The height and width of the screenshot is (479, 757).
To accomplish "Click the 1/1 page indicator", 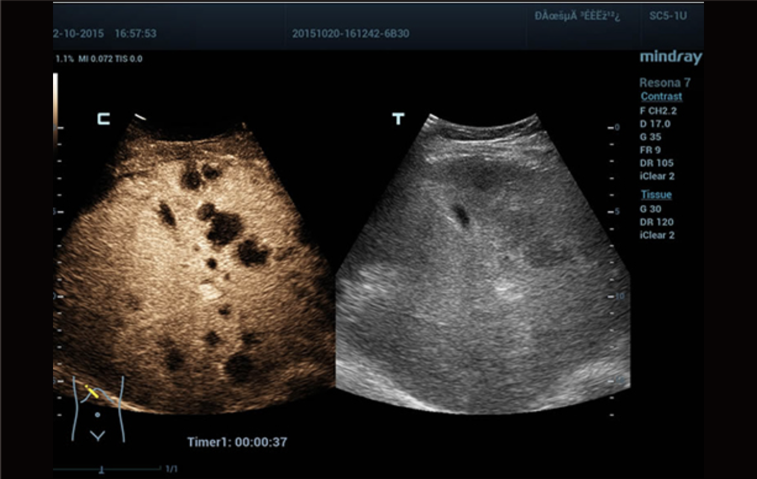I will point(171,469).
